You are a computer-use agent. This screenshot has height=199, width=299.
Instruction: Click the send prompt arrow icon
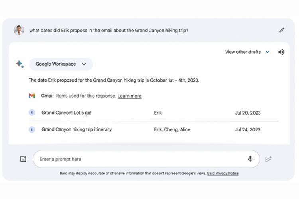pyautogui.click(x=268, y=159)
